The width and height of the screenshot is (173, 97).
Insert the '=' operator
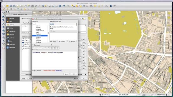(34, 48)
